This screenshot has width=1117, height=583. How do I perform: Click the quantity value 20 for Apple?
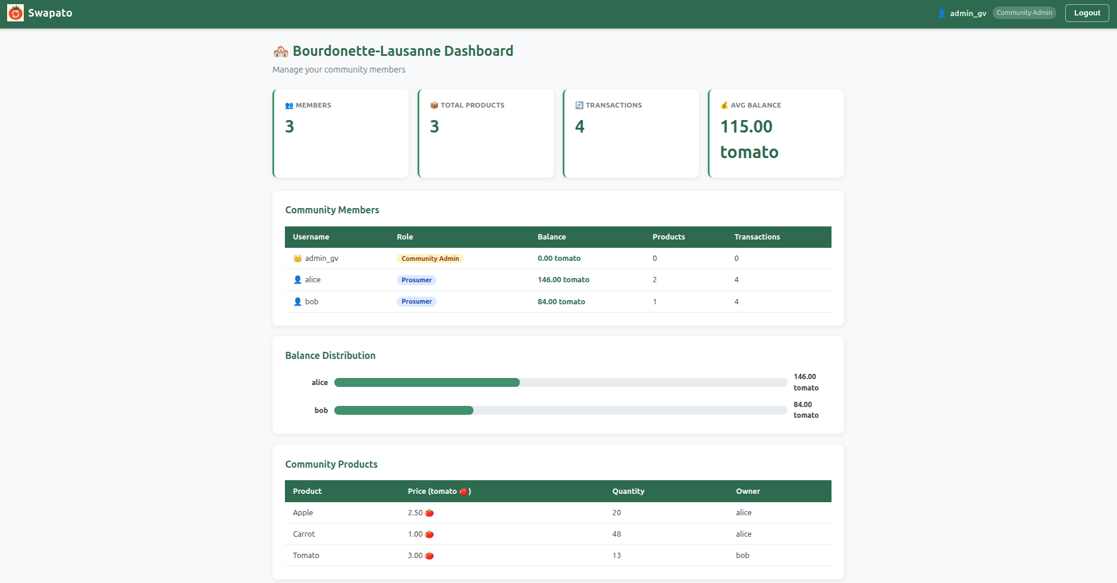(616, 513)
